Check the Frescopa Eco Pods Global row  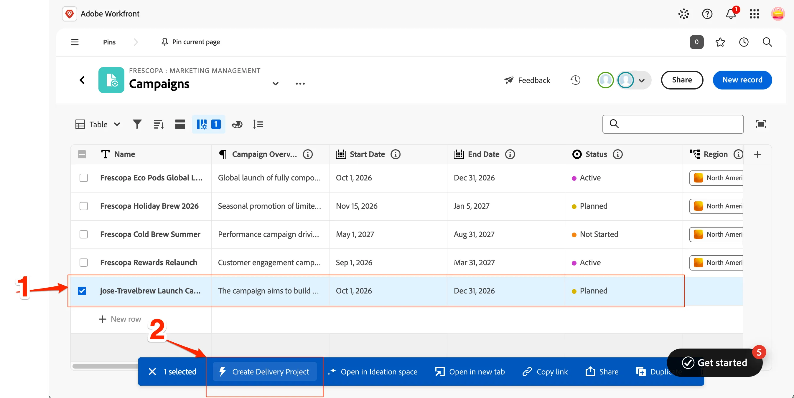[x=83, y=178]
